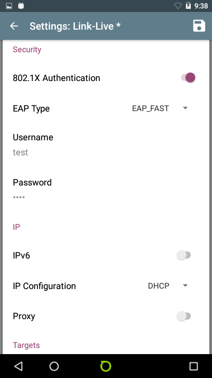Tap the back arrow in header

click(x=14, y=26)
